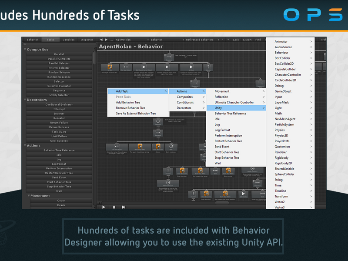Viewport: 348px width, 261px height.
Task: Choose Wait in the Actions submenu
Action: [236, 163]
